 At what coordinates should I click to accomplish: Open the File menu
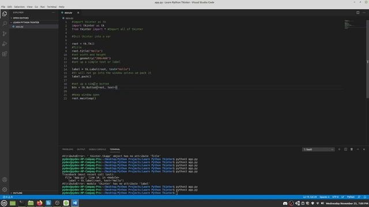[3, 7]
